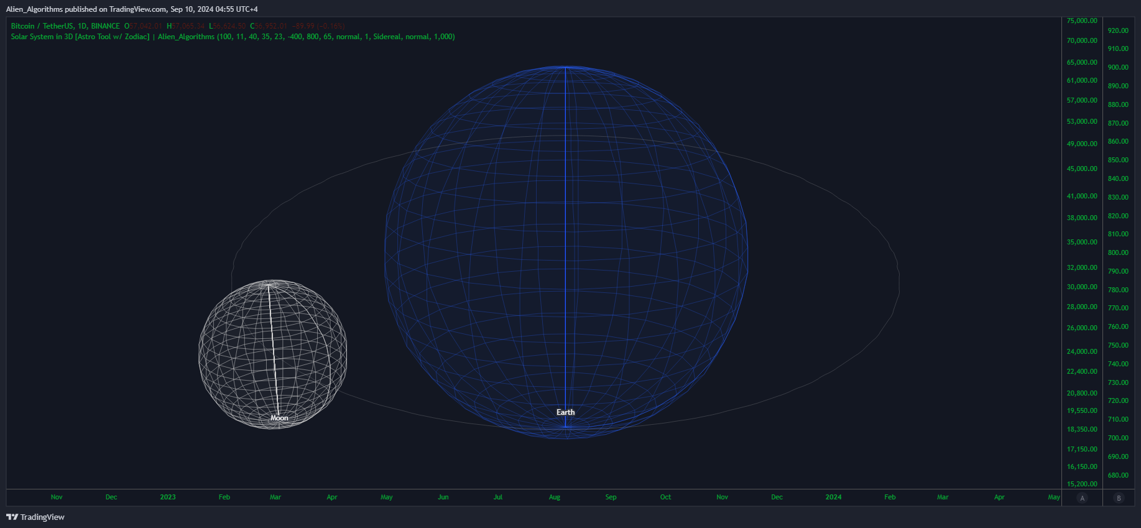Click the 2023 marker on time axis
Viewport: 1141px width, 528px height.
(x=168, y=497)
